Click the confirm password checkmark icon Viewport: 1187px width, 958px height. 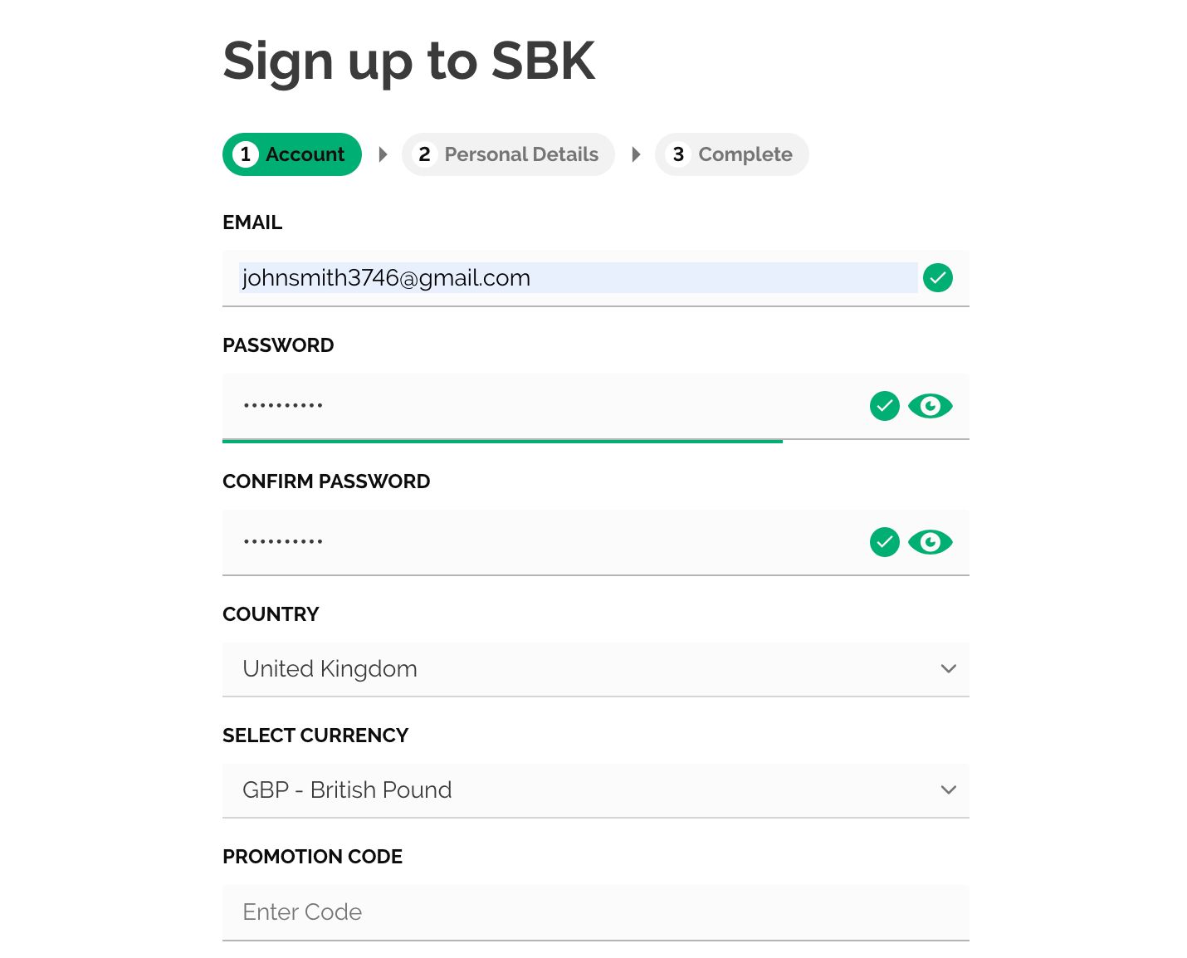pyautogui.click(x=884, y=542)
